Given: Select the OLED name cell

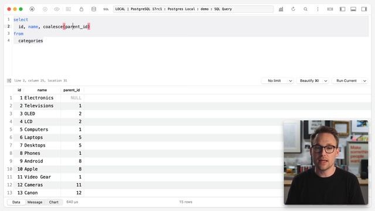Looking at the screenshot, I should (42, 114).
